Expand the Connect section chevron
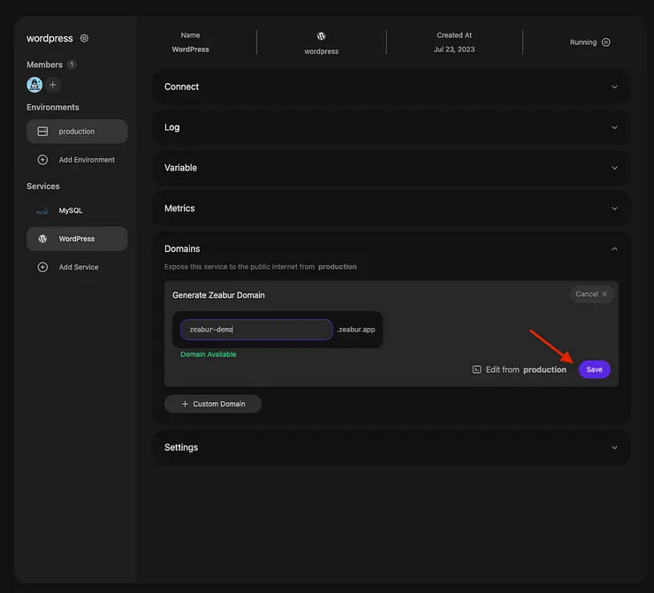654x593 pixels. click(x=614, y=87)
